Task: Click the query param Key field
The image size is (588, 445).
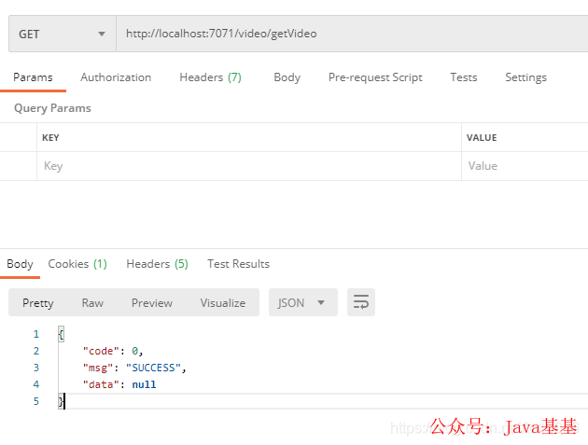Action: point(249,166)
